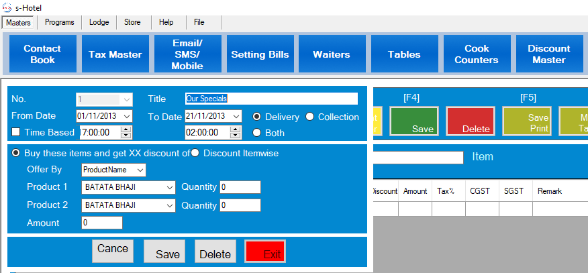The image size is (588, 273).
Task: Click the green Save button
Action: pyautogui.click(x=413, y=121)
